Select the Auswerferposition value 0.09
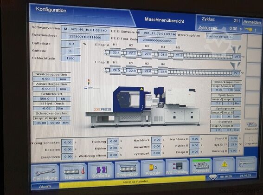Viewport: 263px width, 195px height. point(45,89)
